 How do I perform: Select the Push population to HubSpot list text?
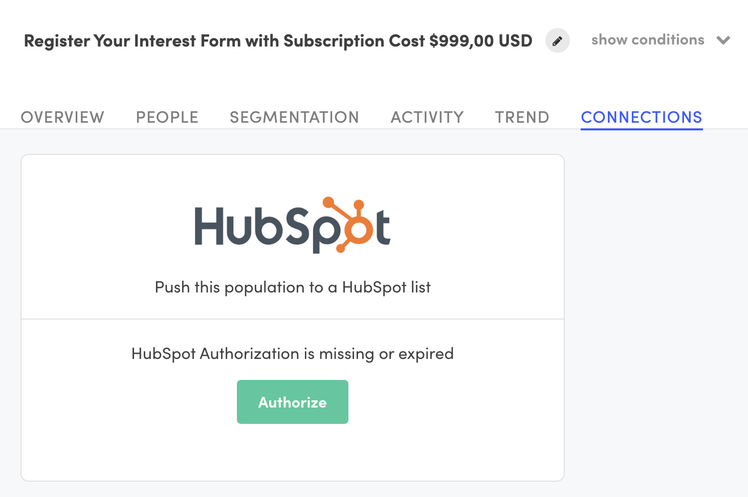pos(292,287)
